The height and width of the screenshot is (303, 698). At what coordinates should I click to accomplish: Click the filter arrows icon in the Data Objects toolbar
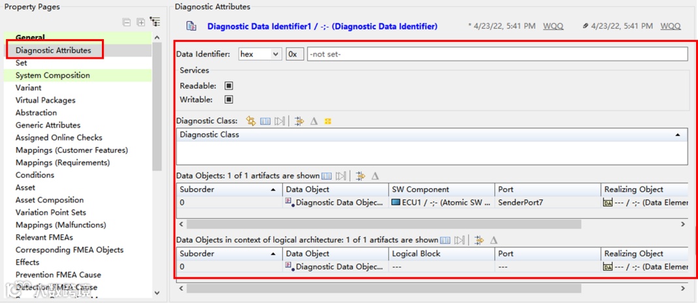point(360,176)
